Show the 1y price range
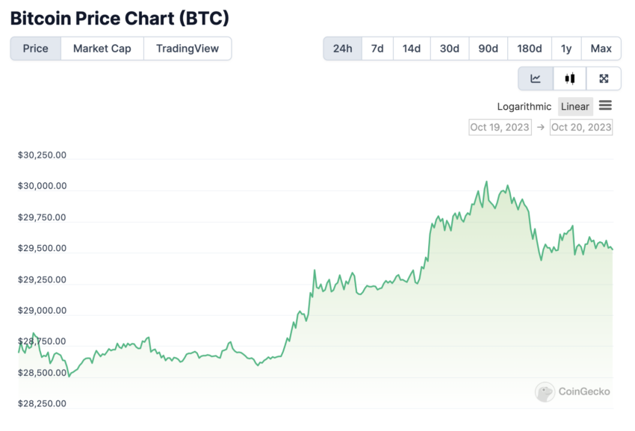 [566, 49]
